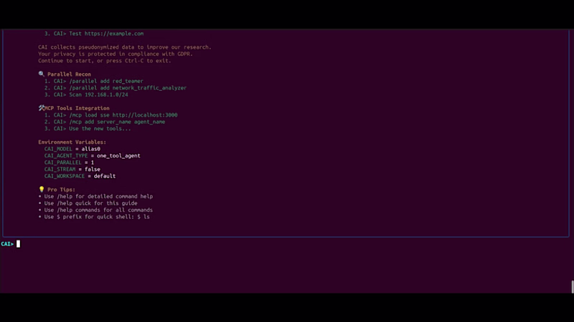Click 'Continue to start, or press Ctrl-C' line

pyautogui.click(x=105, y=61)
